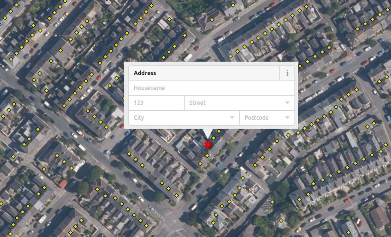This screenshot has height=237, width=391.
Task: Click the red-roofed truck on the left street
Action: click(63, 184)
